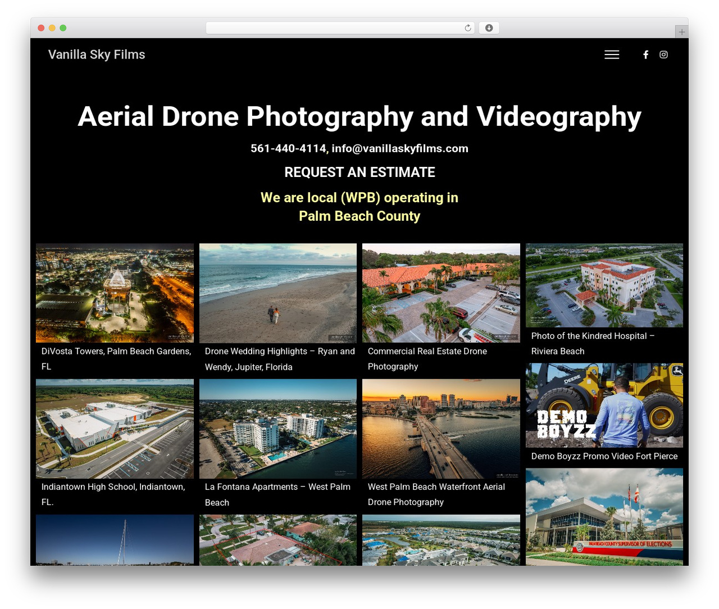Click the green macOS maximize window button
The height and width of the screenshot is (609, 719).
point(63,28)
